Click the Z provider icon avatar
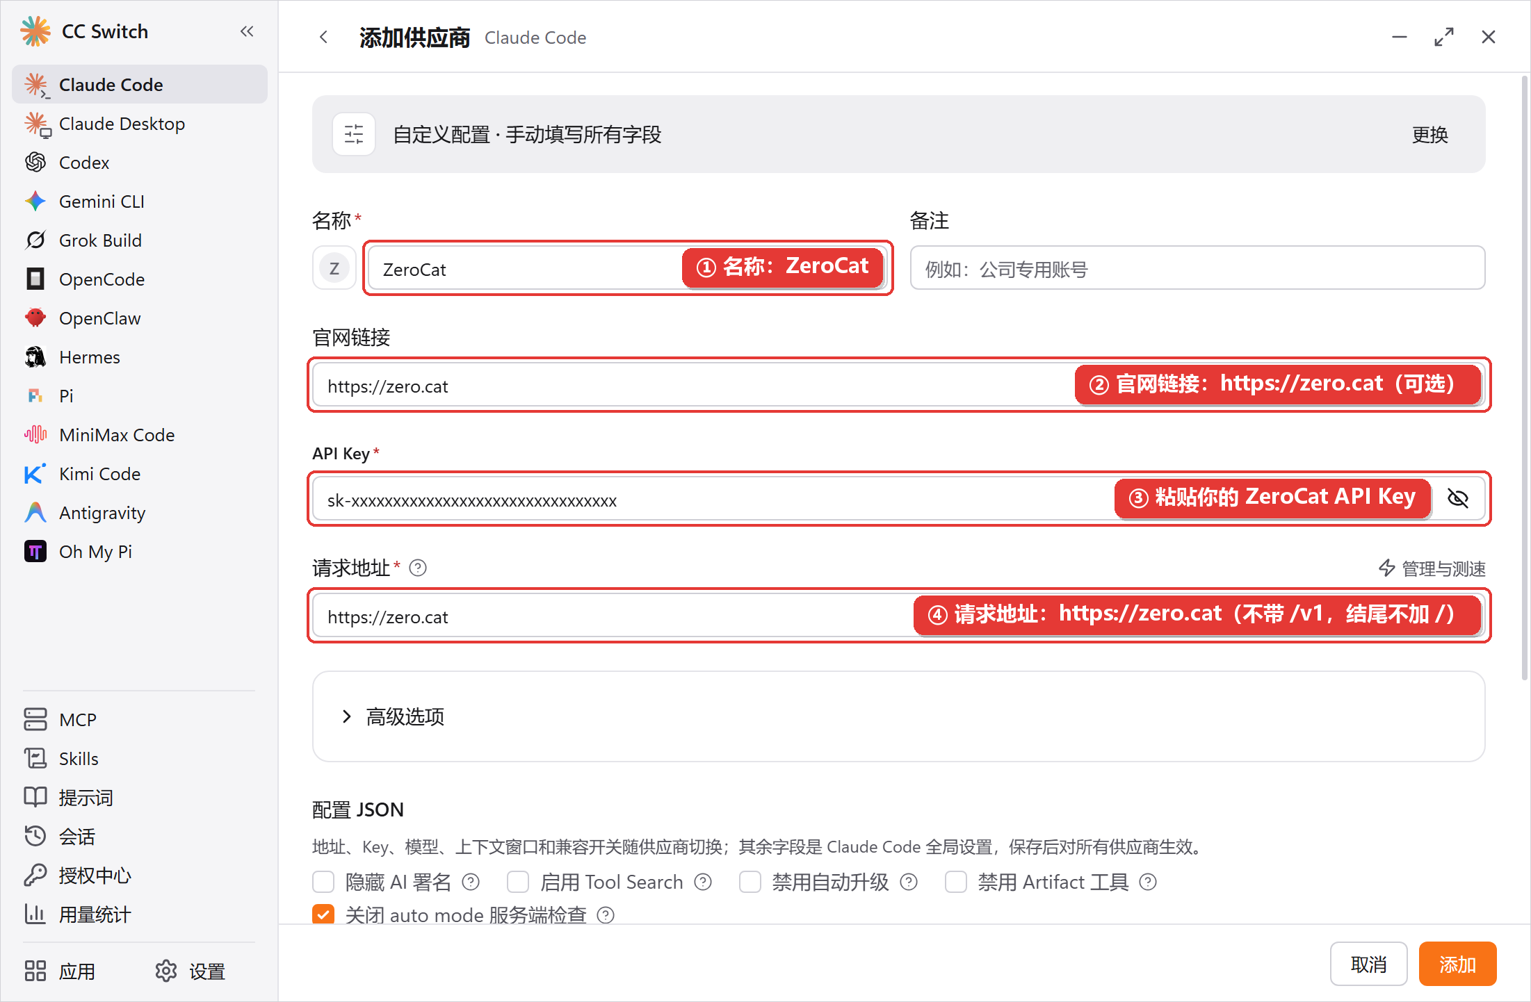Screen dimensions: 1531x1002 point(334,268)
